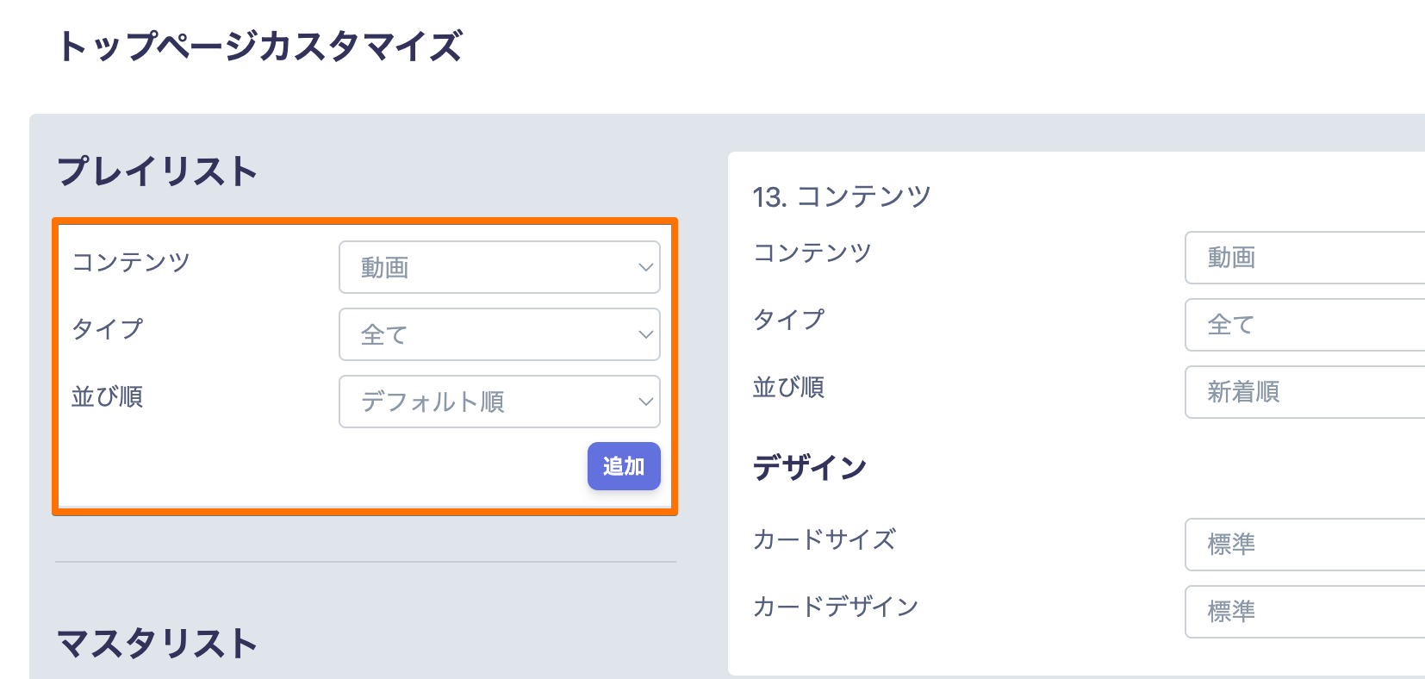Click the chevron arrow on デフォルト順 dropdown
1425x679 pixels.
click(x=645, y=402)
